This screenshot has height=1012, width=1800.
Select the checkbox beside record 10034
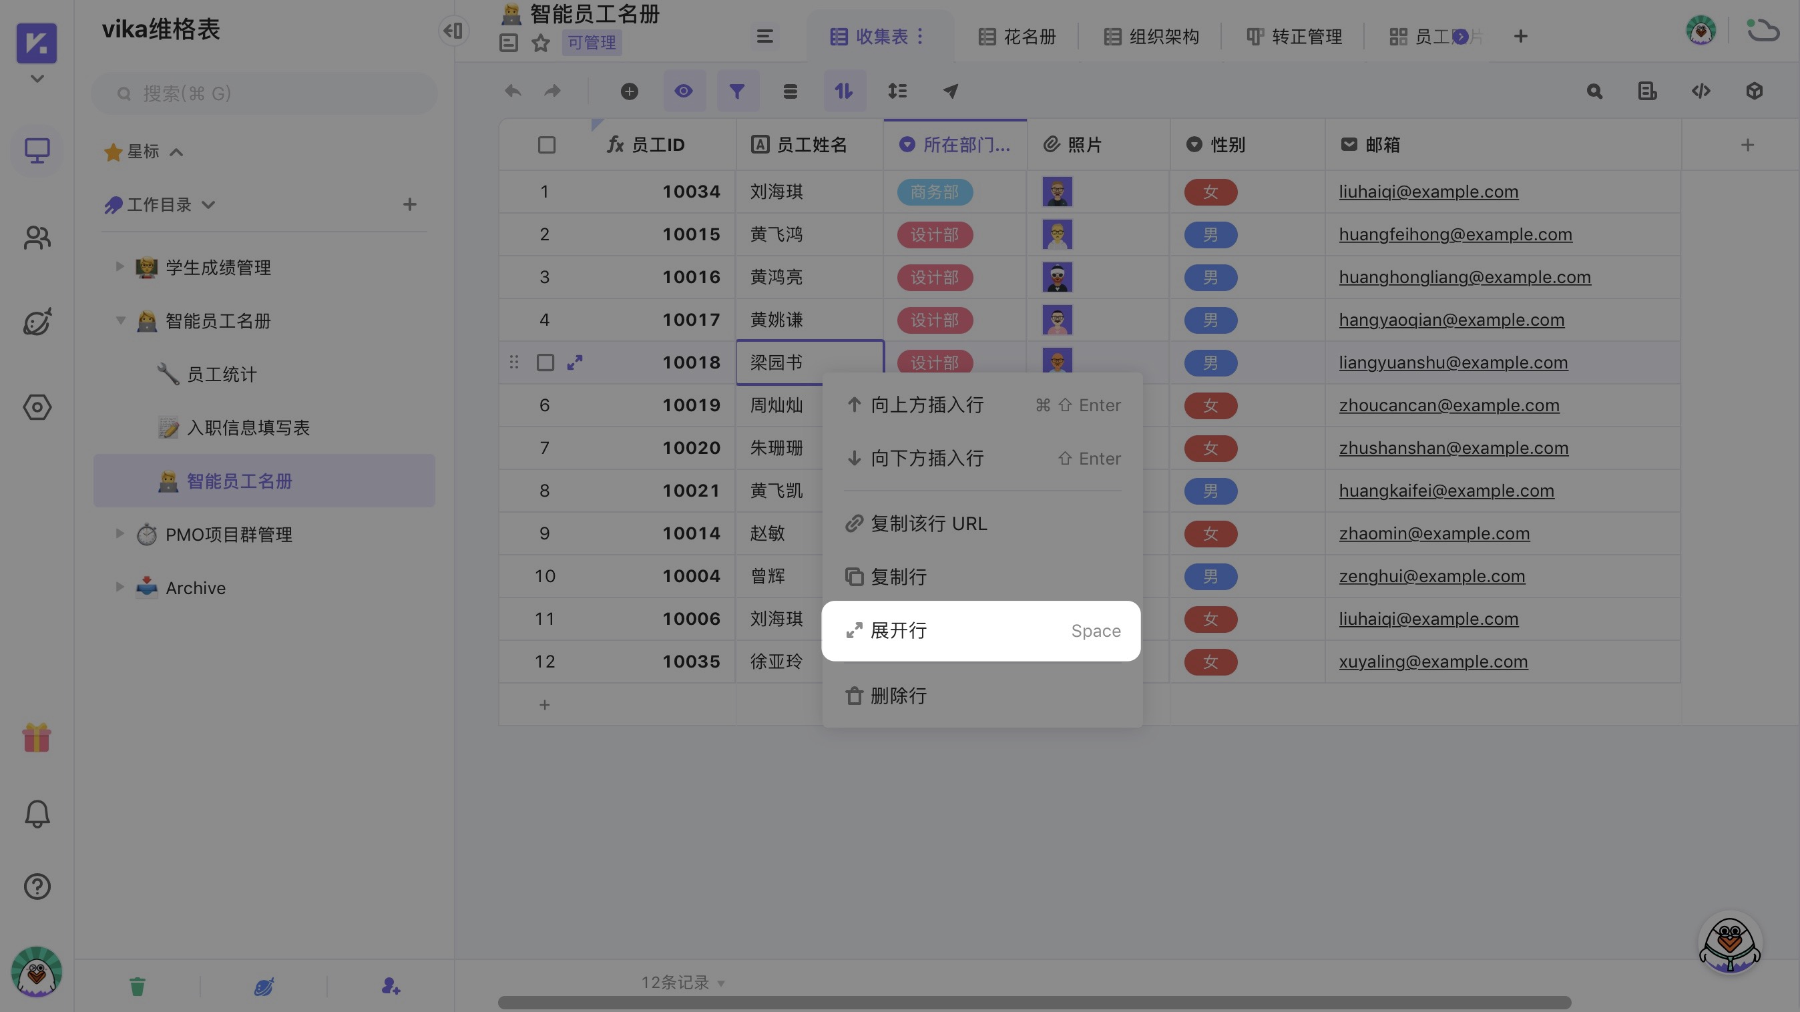(545, 192)
